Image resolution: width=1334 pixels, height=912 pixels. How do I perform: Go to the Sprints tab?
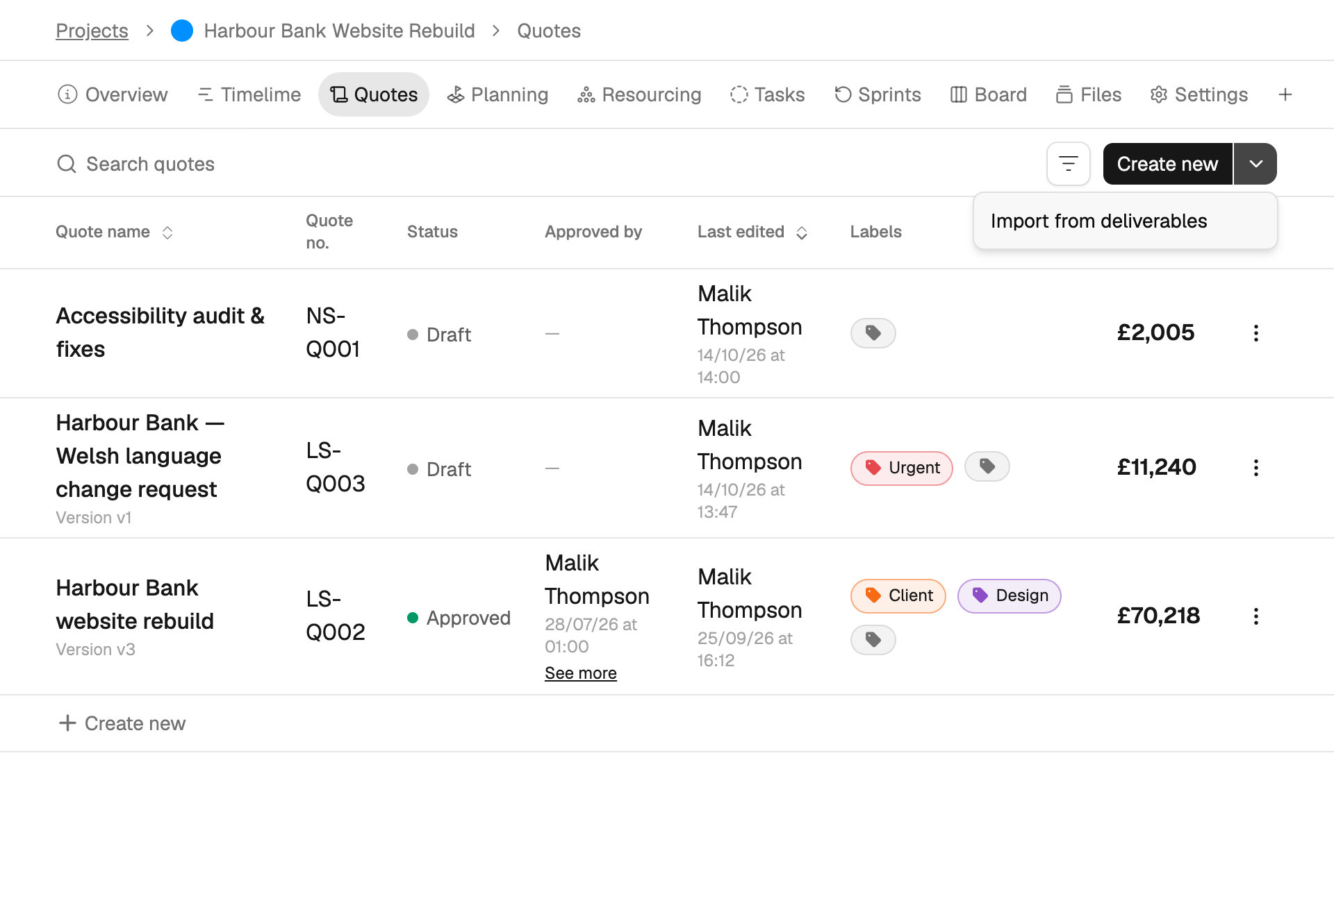[x=878, y=94]
